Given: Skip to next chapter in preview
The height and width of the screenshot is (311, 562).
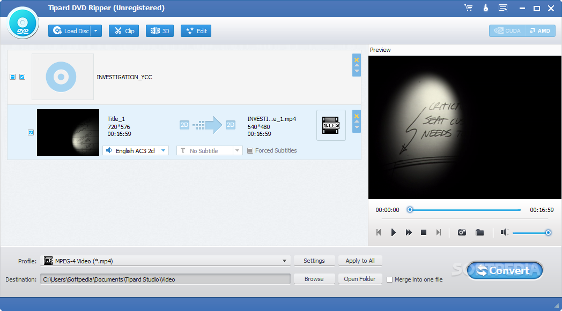Looking at the screenshot, I should [x=438, y=232].
